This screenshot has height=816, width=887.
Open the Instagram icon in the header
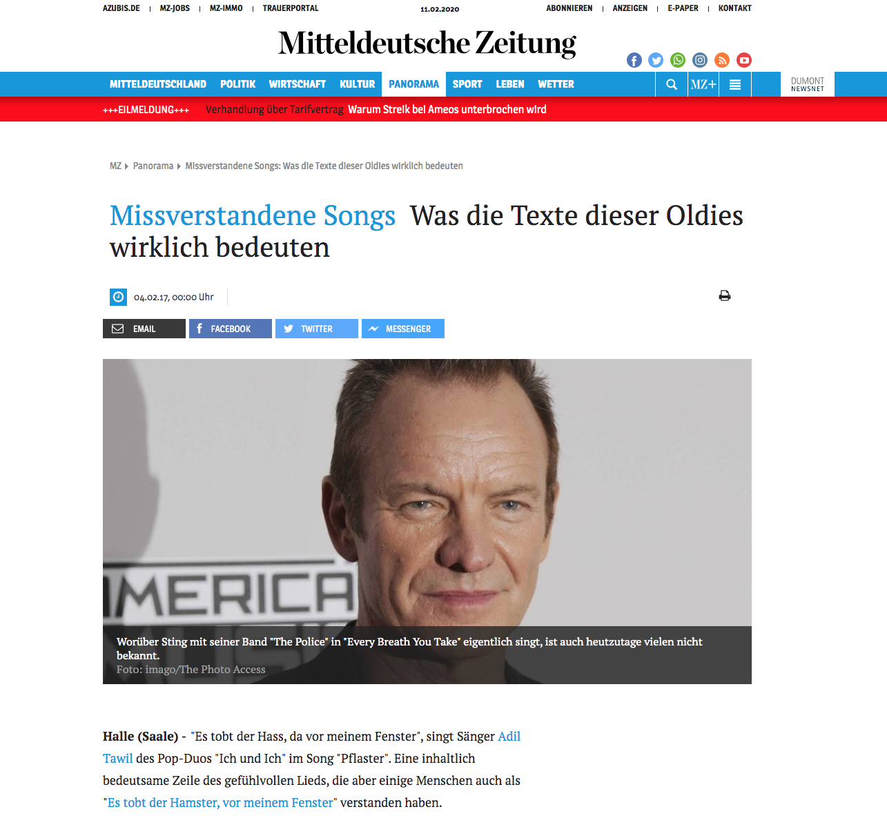pos(700,60)
